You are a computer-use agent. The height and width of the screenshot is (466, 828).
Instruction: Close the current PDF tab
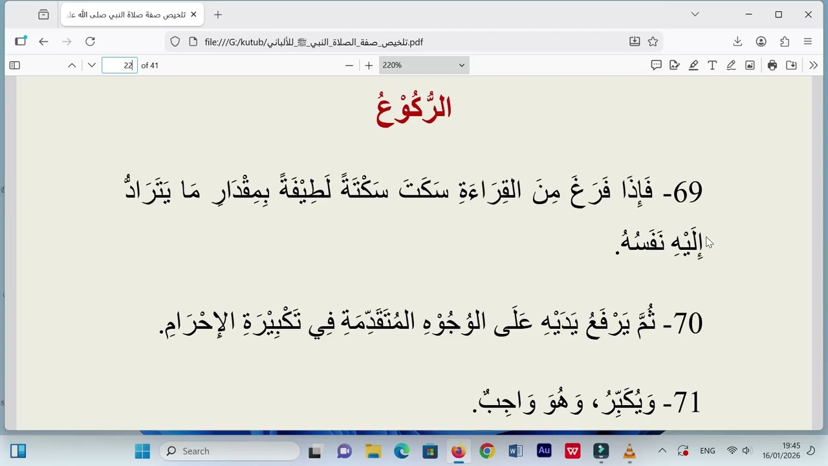(x=193, y=14)
